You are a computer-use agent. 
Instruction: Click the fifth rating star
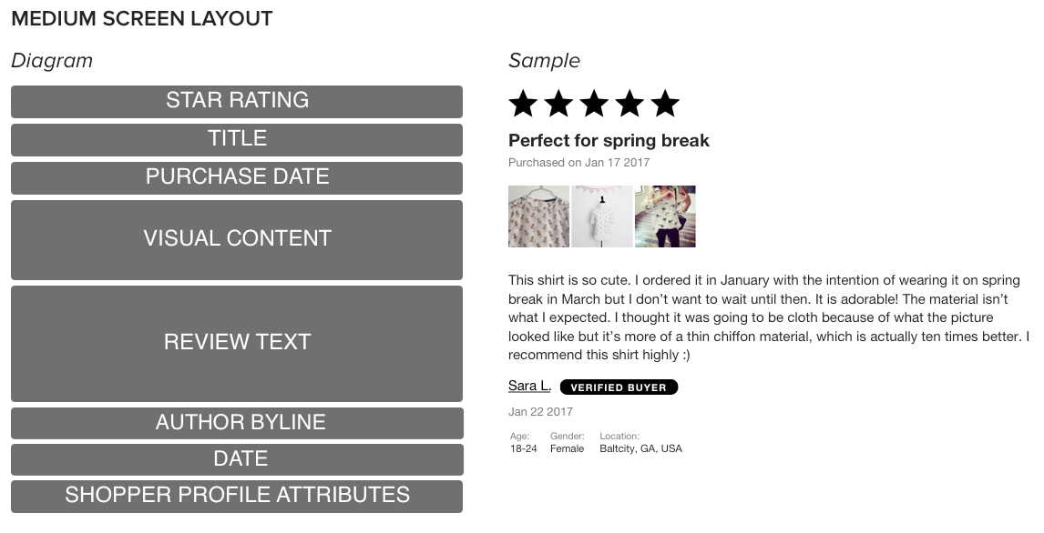click(x=665, y=104)
